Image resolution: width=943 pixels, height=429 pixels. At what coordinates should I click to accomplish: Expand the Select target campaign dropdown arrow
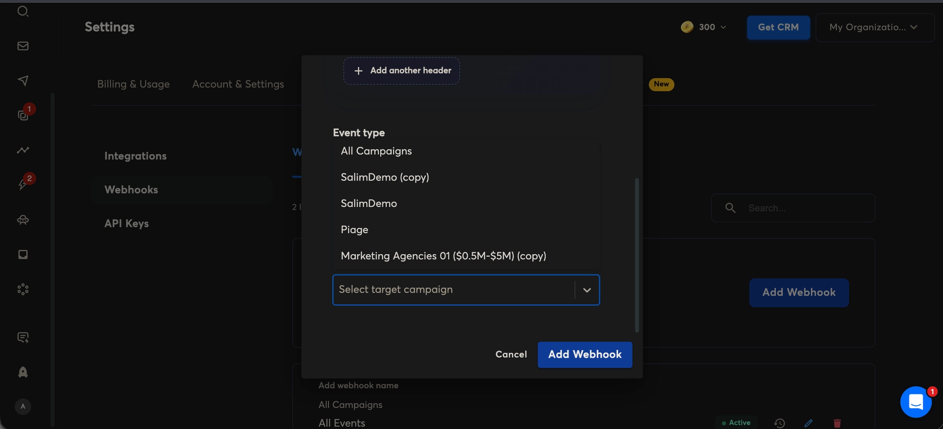[x=587, y=290]
